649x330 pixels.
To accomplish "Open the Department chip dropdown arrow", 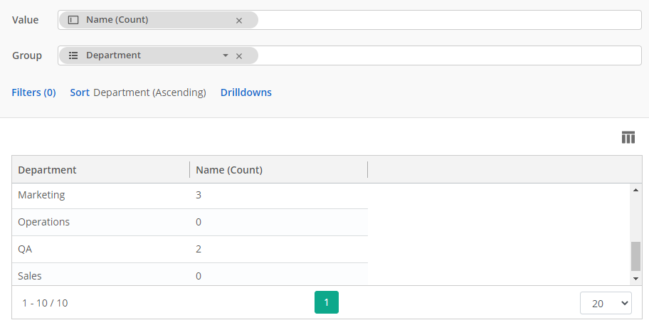I will 226,55.
